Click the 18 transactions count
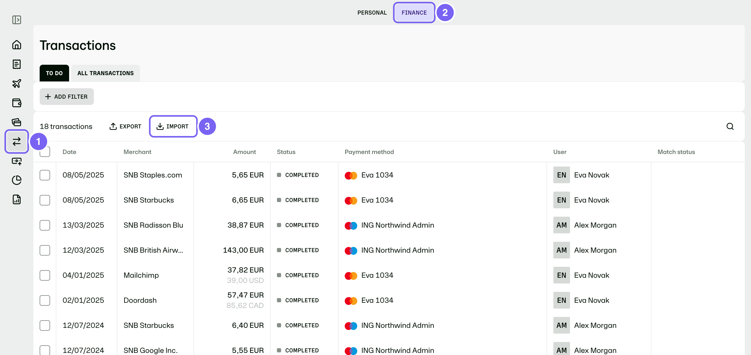This screenshot has height=355, width=751. click(x=66, y=126)
